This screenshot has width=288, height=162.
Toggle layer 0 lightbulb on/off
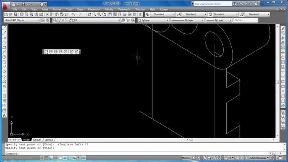click(59, 20)
